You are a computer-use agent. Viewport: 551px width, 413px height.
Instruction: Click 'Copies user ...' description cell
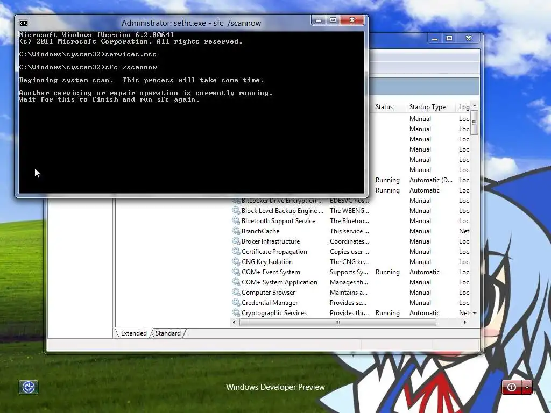click(x=349, y=252)
